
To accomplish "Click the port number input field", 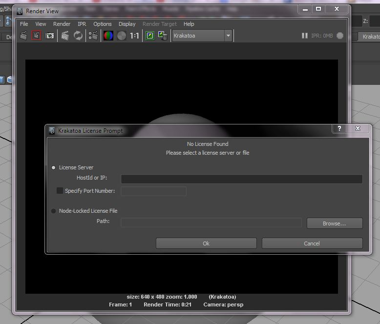I will [154, 191].
